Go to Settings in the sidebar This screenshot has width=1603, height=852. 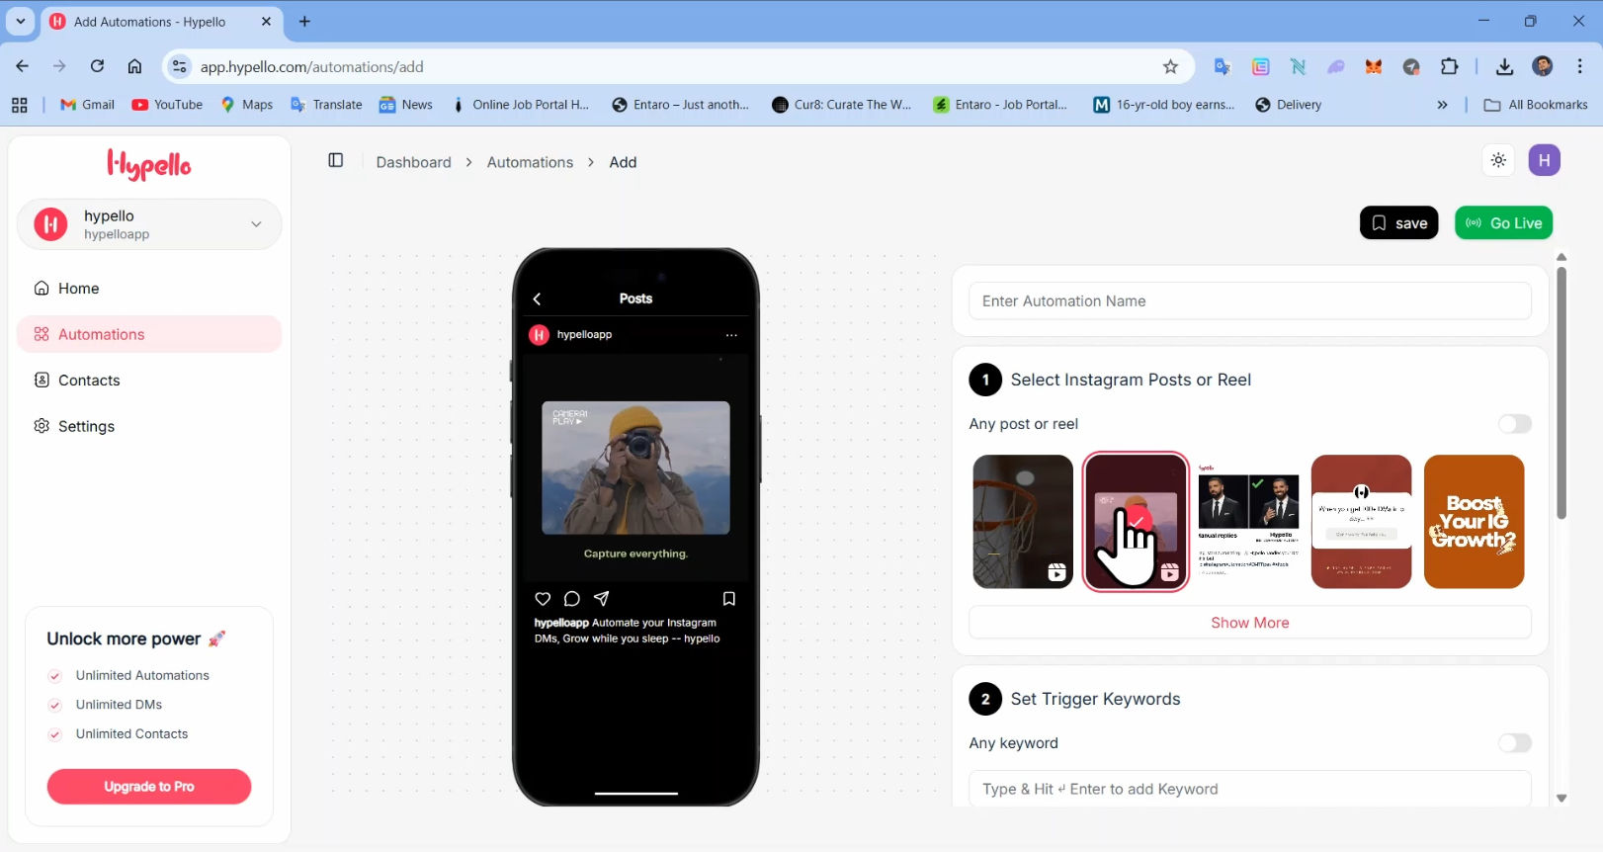pyautogui.click(x=86, y=426)
